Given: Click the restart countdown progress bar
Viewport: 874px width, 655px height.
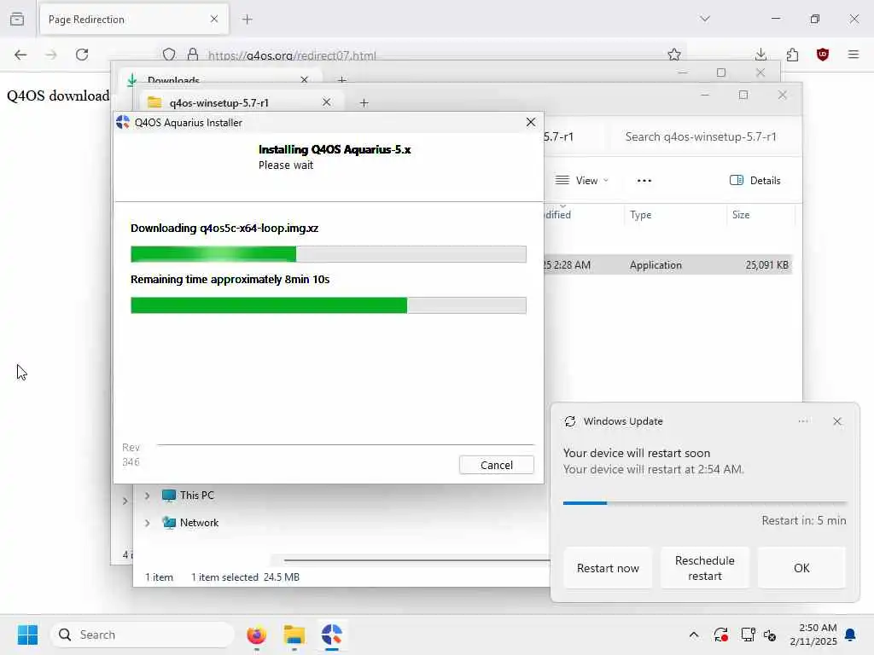Looking at the screenshot, I should point(704,503).
